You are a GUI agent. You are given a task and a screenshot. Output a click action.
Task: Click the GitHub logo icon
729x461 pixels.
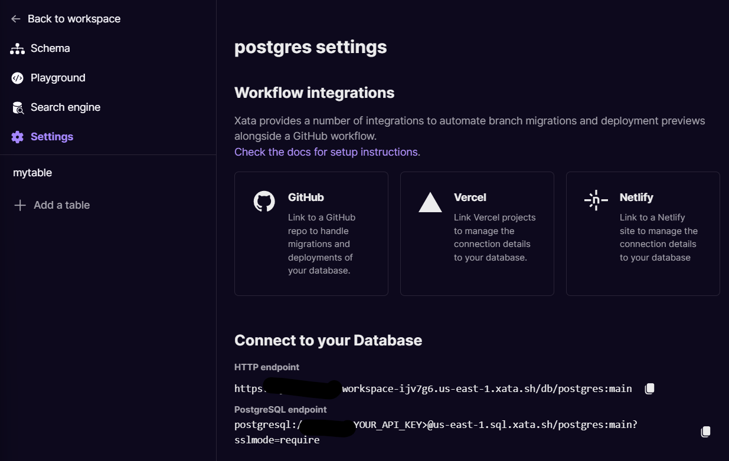(x=264, y=201)
